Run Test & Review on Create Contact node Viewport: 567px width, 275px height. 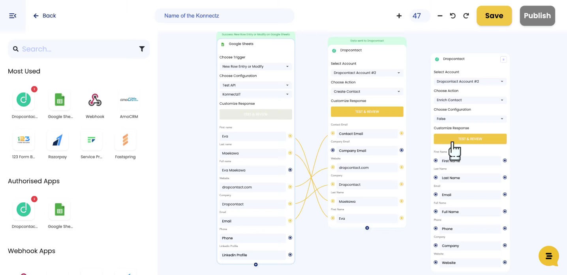pyautogui.click(x=367, y=111)
